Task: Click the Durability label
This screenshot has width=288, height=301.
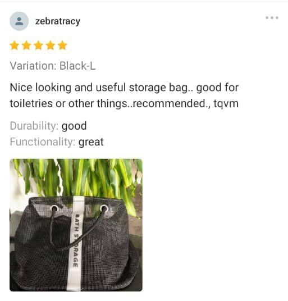Action: (34, 126)
